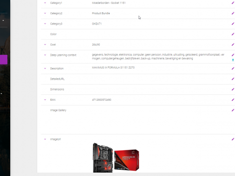This screenshot has height=176, width=235.
Task: Edit the Image Gallery pencil icon
Action: [233, 110]
